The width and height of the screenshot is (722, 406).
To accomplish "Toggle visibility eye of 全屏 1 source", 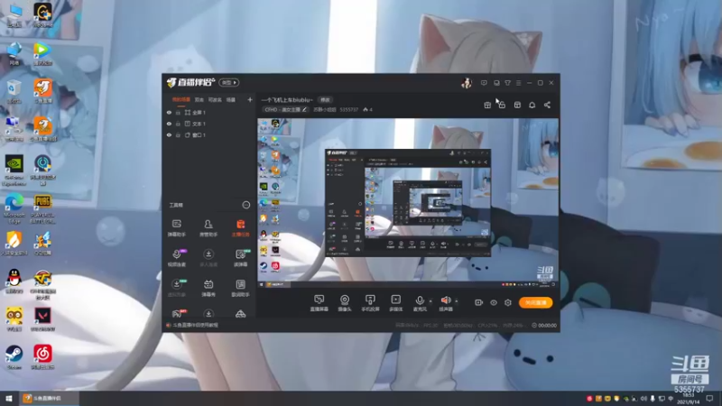I will [169, 112].
